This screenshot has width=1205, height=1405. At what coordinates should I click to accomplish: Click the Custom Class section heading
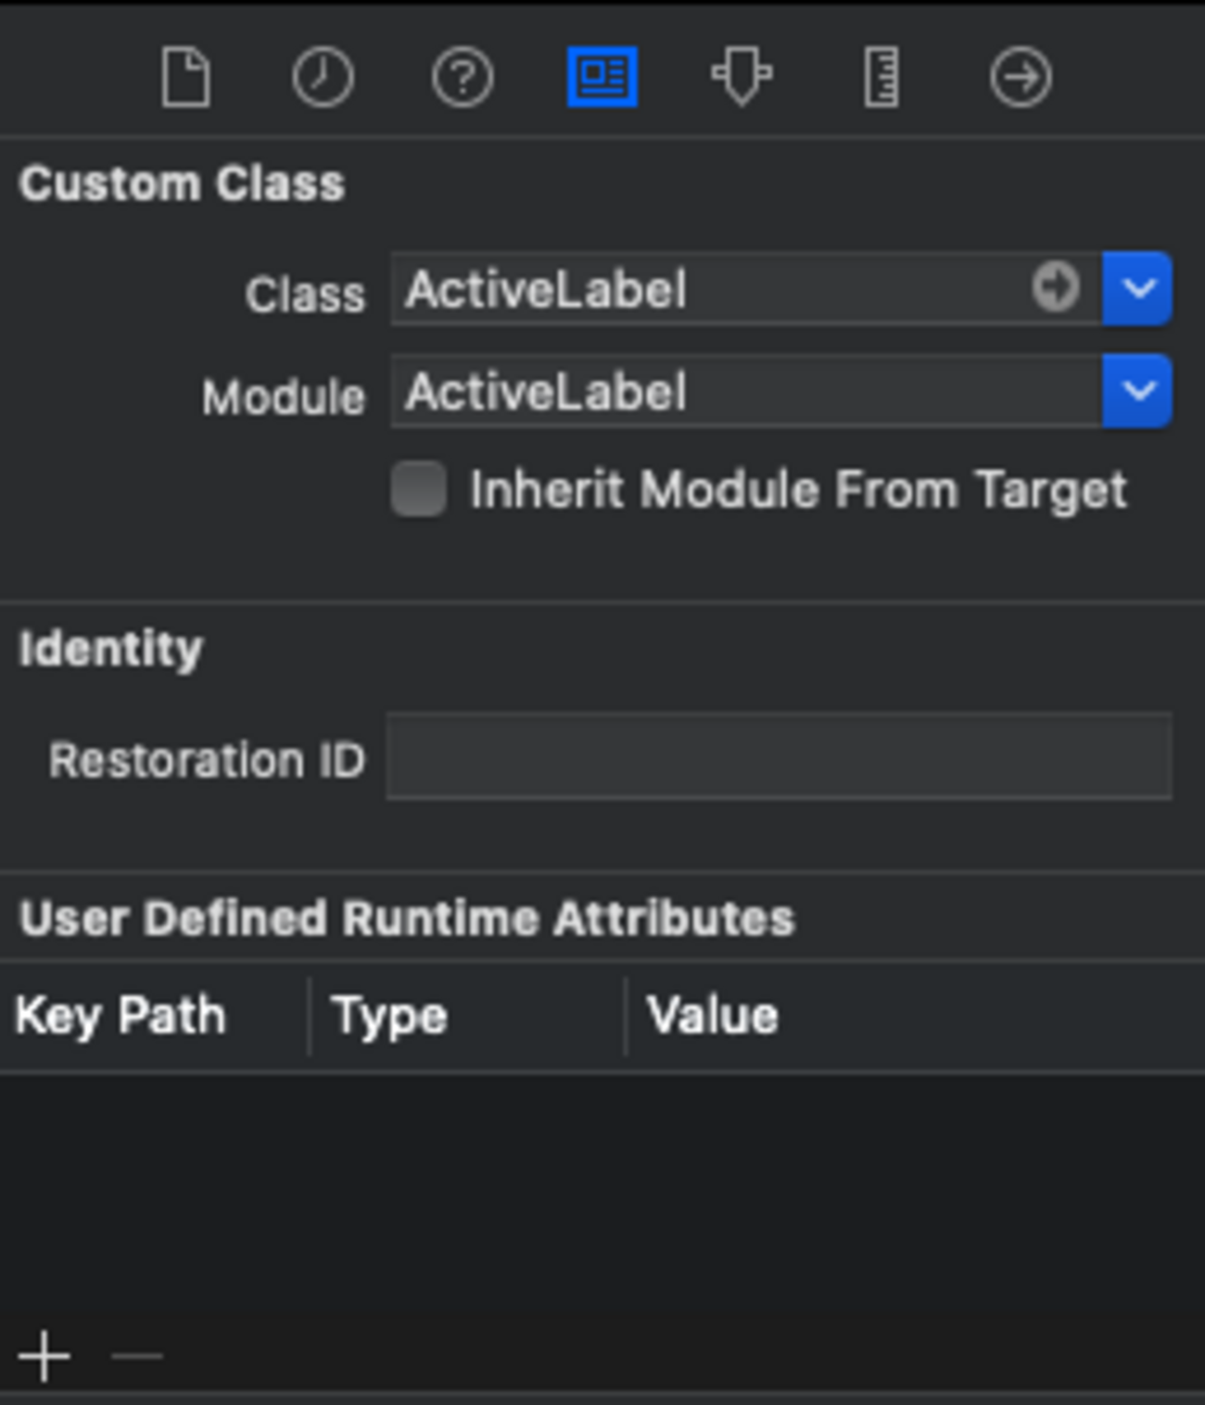[182, 184]
